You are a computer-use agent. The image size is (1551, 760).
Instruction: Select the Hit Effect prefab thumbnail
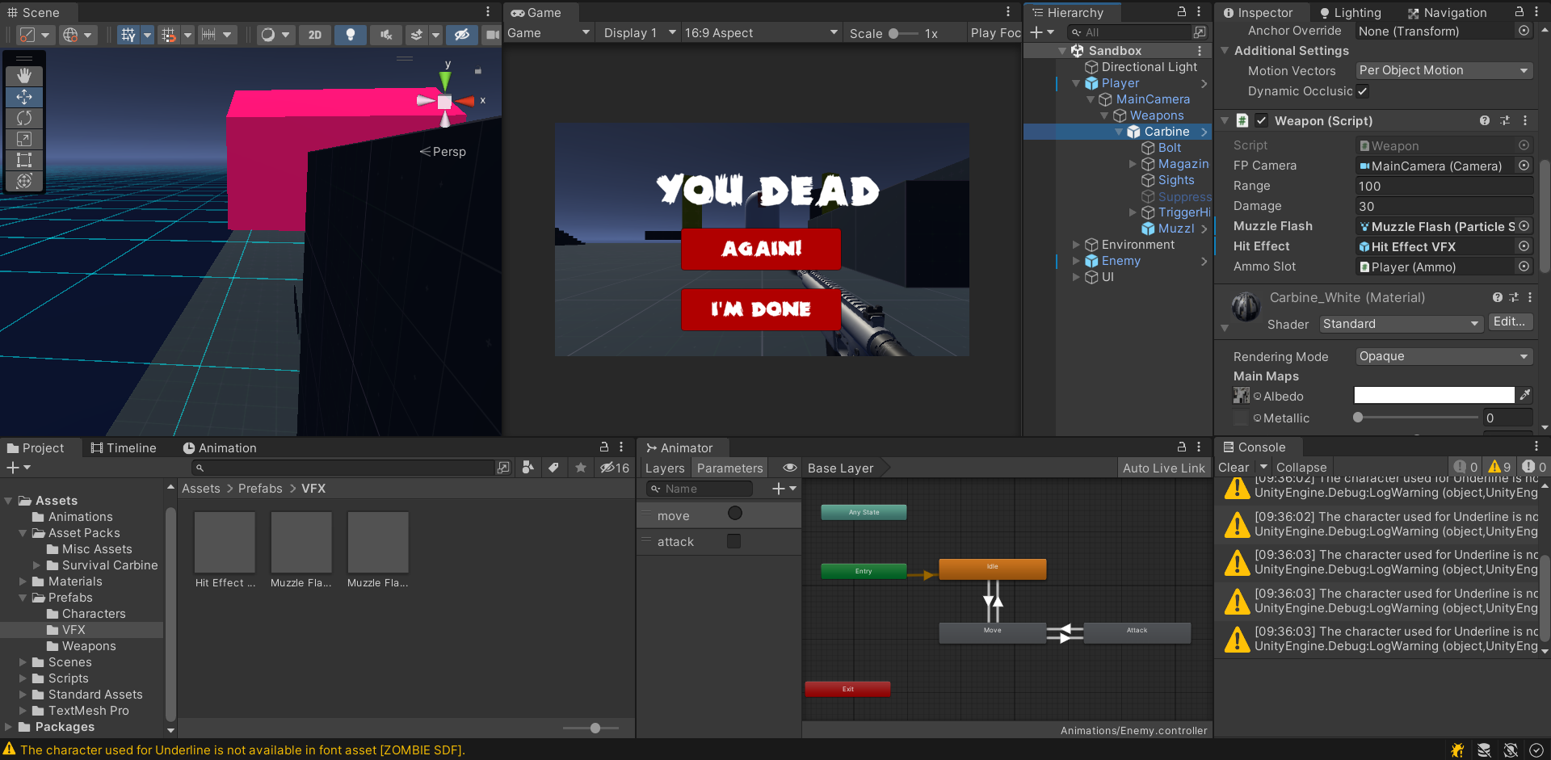(x=225, y=542)
